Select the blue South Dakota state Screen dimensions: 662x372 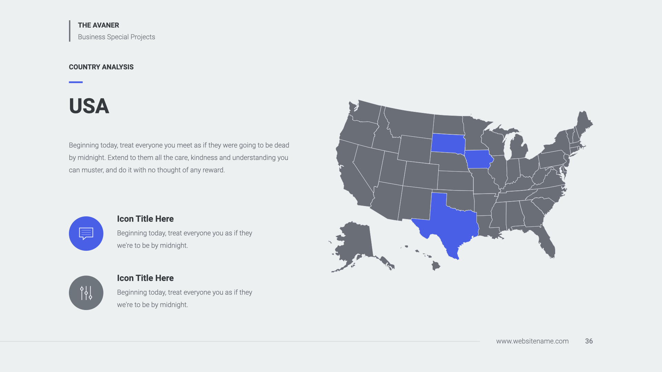pyautogui.click(x=448, y=143)
